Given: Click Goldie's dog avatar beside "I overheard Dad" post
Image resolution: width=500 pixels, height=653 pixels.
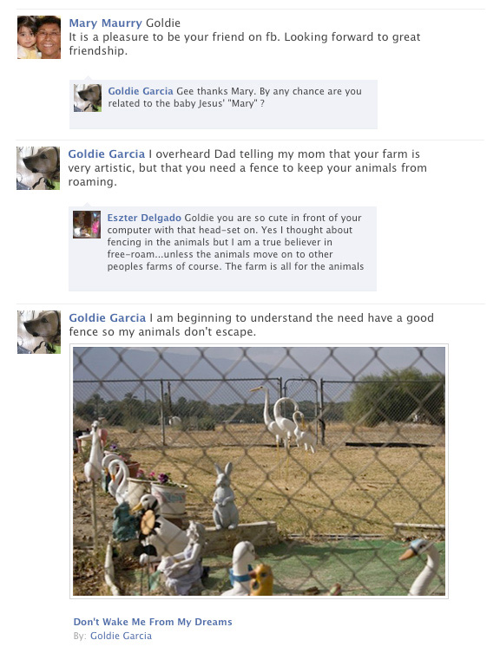Looking at the screenshot, I should point(38,168).
